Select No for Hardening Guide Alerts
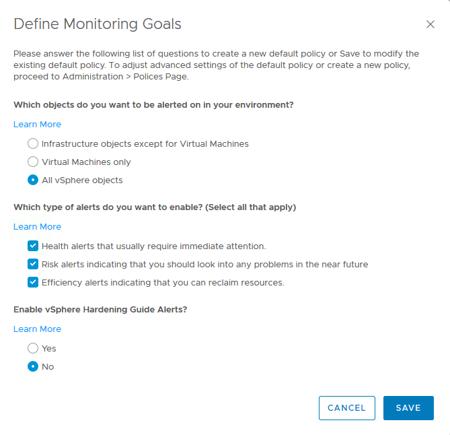Viewport: 450px width, 435px height. click(x=33, y=366)
